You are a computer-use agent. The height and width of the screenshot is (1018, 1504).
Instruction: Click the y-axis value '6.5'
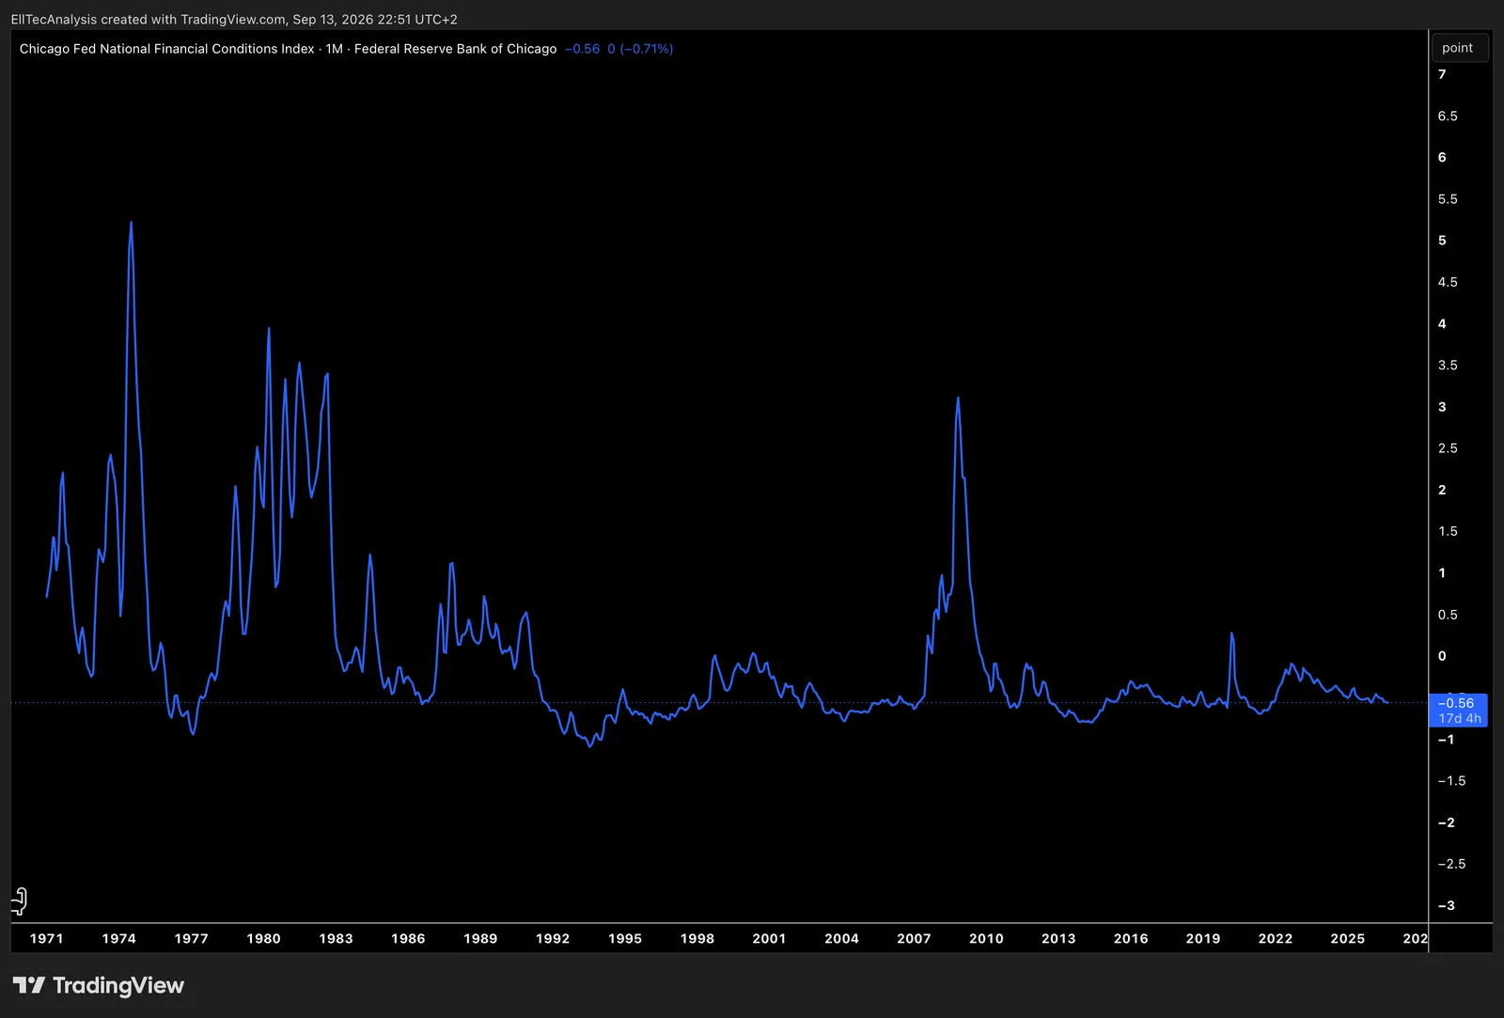(1448, 116)
